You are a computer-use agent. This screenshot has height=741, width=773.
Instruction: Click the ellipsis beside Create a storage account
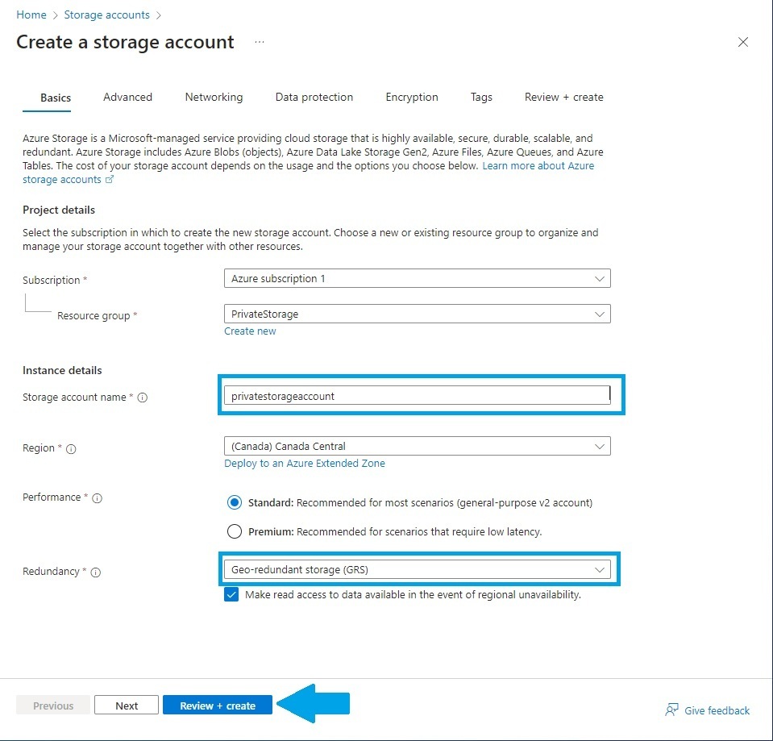point(259,43)
